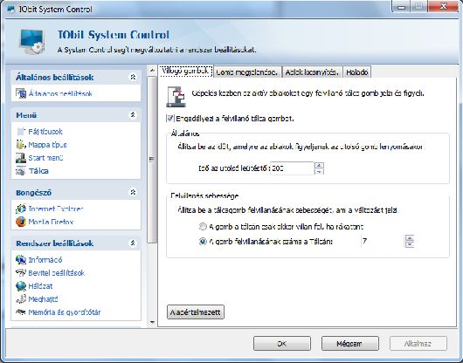Collapse the Rendszer beállítások section

point(133,243)
